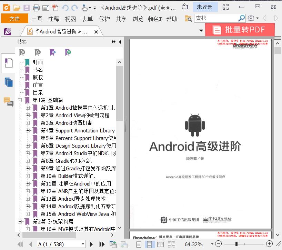Switch to 视图 ribbon tab
The height and width of the screenshot is (250, 282).
pos(70,19)
